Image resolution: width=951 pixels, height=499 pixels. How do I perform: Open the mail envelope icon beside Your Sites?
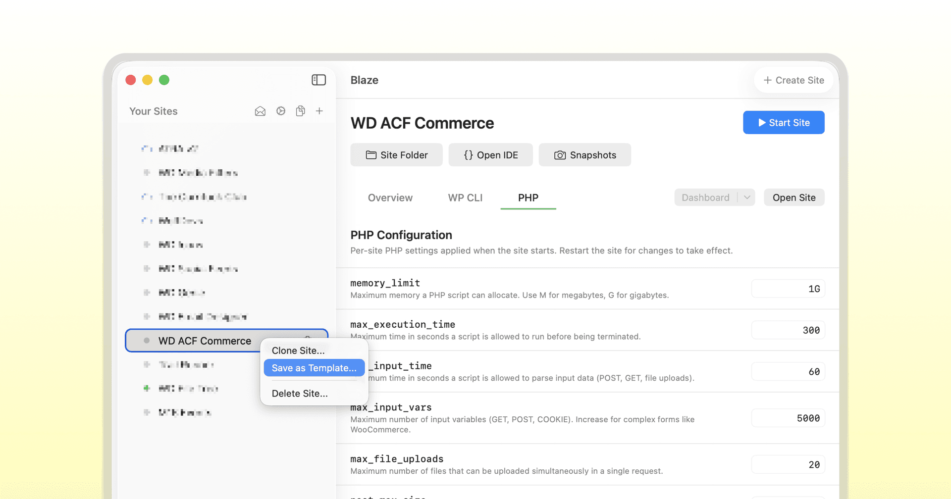pyautogui.click(x=260, y=111)
